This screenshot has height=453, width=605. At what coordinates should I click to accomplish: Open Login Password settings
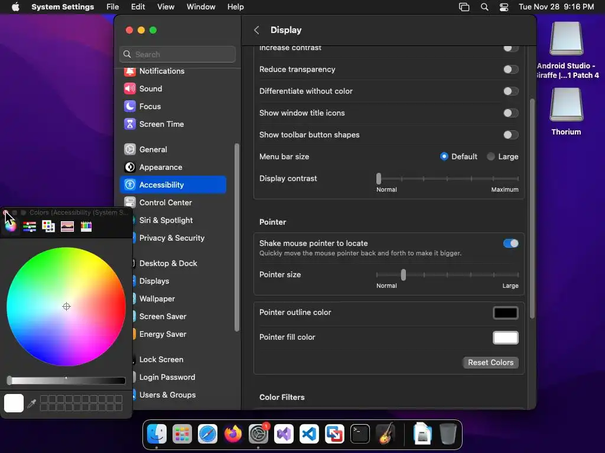167,377
